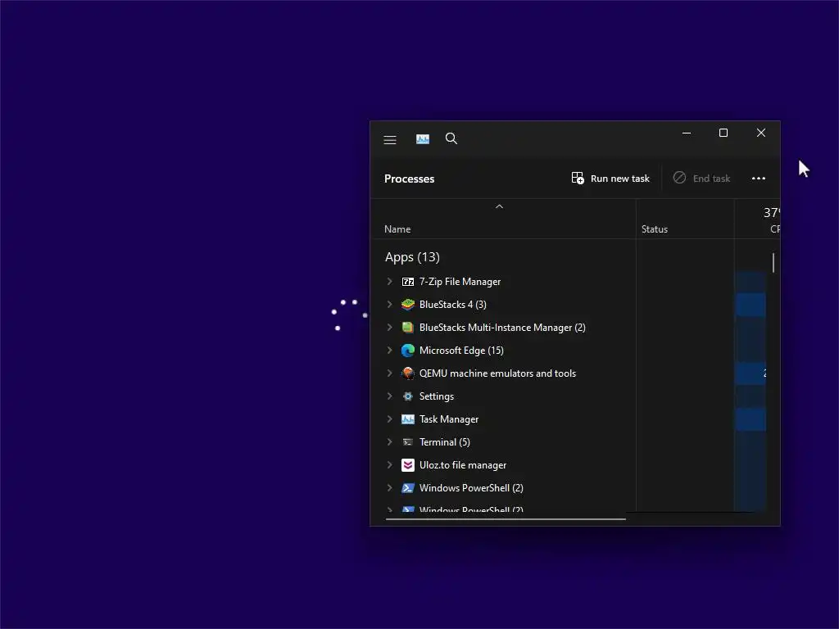Maximize the Task Manager window
This screenshot has height=629, width=839.
coord(723,133)
